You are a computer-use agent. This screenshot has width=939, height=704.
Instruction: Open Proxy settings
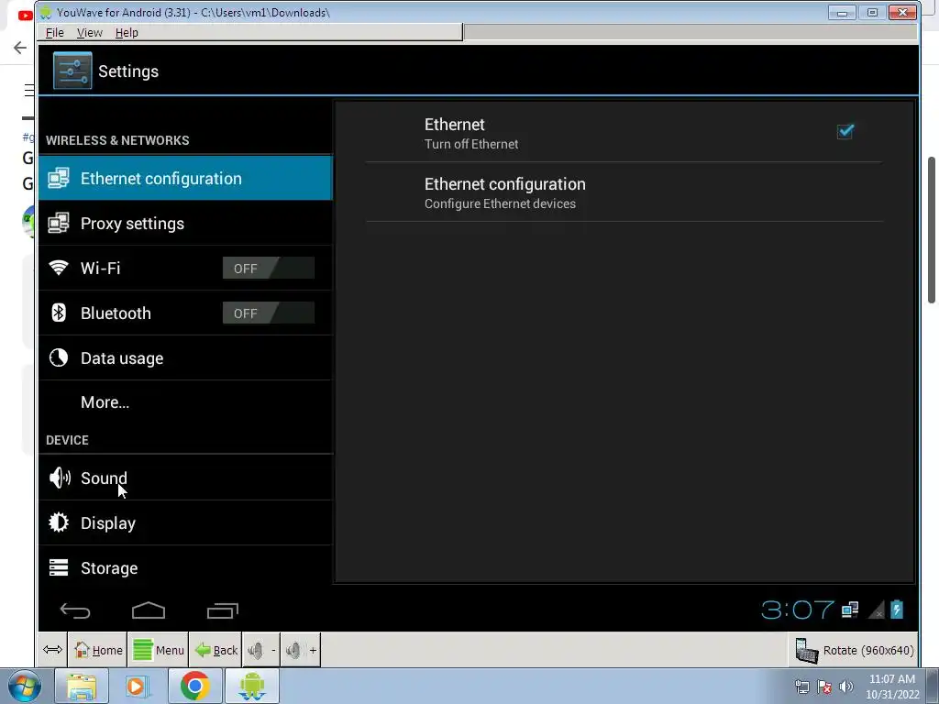185,224
